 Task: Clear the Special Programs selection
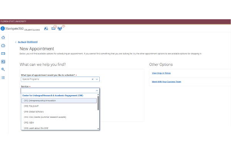pos(92,79)
